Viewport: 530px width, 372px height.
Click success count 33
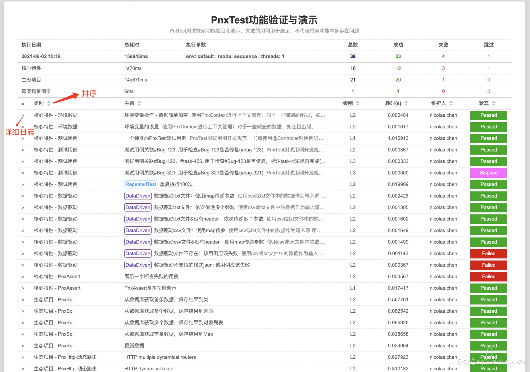pyautogui.click(x=398, y=56)
